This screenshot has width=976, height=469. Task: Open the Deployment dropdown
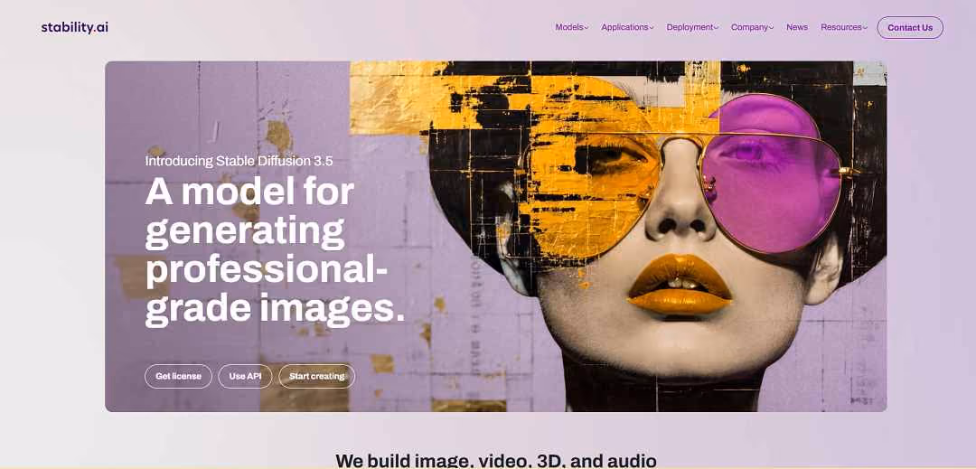click(692, 27)
